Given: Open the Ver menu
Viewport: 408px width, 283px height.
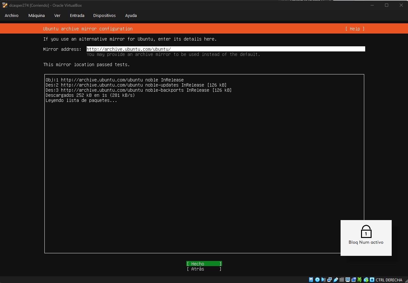Looking at the screenshot, I should pos(57,15).
